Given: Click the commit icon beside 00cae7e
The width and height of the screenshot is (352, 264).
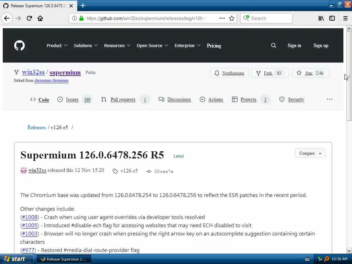Looking at the screenshot, I should (x=148, y=171).
